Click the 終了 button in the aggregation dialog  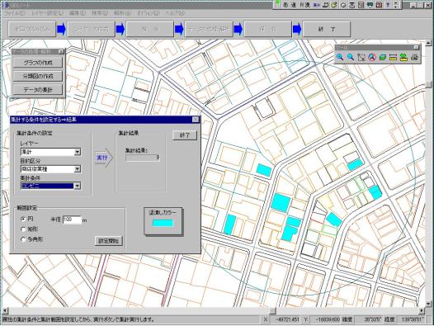(x=185, y=135)
